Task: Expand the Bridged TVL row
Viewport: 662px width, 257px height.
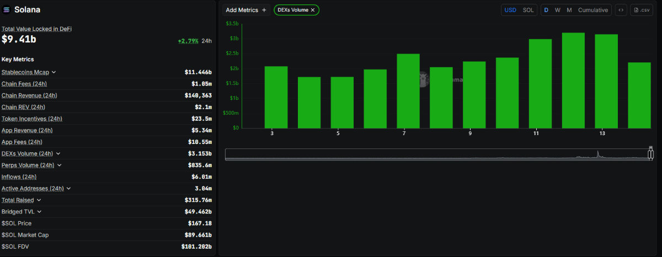Action: pos(39,211)
